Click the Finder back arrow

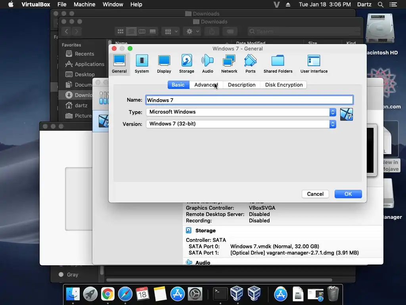[67, 31]
